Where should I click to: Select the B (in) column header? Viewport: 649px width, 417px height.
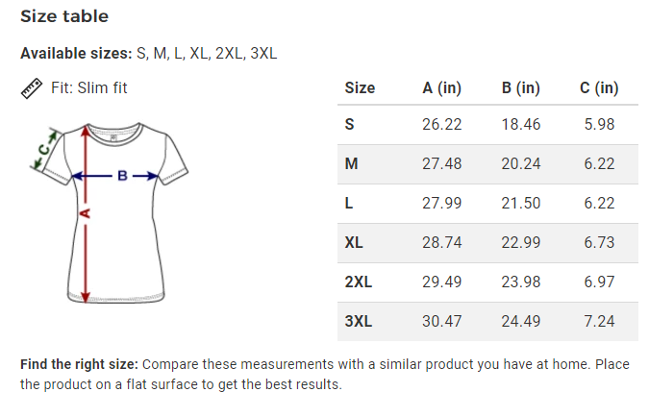click(x=521, y=88)
